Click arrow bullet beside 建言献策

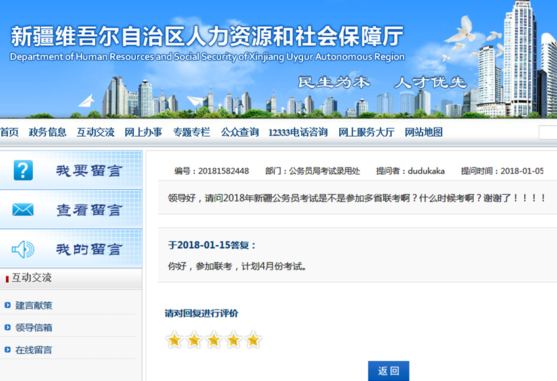7,305
